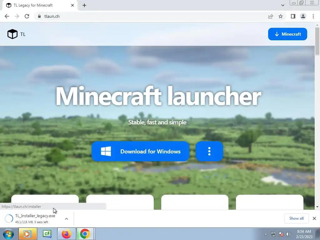Bookmark this tab with the star icon
The image size is (320, 240).
tap(281, 16)
